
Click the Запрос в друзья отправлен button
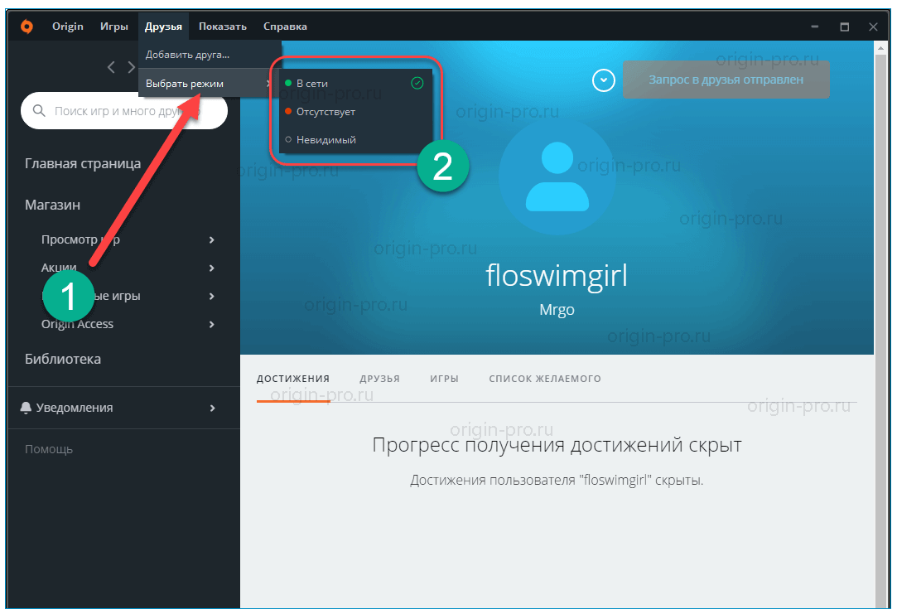coord(726,80)
